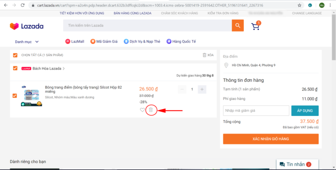Increase quantity with plus button
The height and width of the screenshot is (170, 336).
[x=202, y=89]
